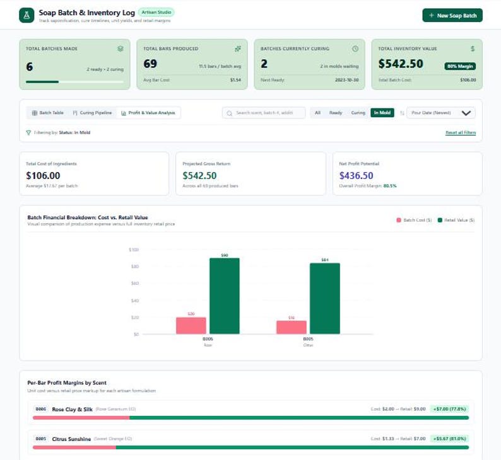501x460 pixels.
Task: Click the New Soap Batch button
Action: click(x=452, y=15)
